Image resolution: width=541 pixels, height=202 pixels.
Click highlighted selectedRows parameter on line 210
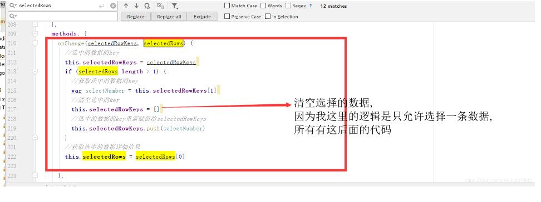point(163,43)
